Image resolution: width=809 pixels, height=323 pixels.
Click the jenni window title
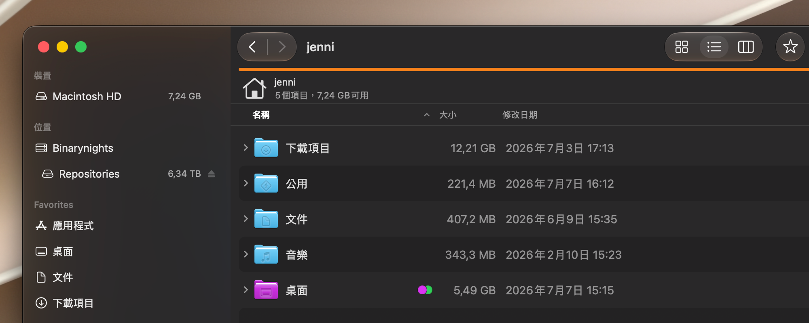(320, 47)
